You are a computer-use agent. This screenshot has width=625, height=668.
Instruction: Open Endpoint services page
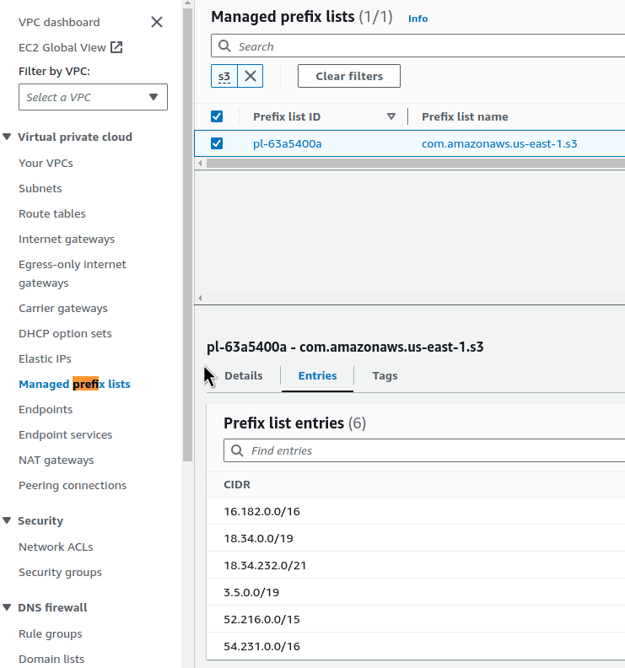coord(65,435)
